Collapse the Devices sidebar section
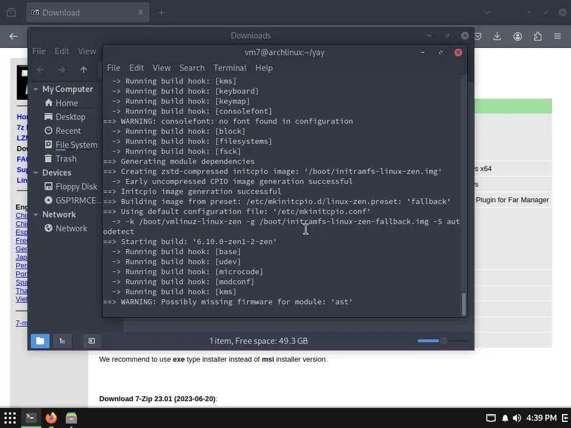 click(36, 173)
